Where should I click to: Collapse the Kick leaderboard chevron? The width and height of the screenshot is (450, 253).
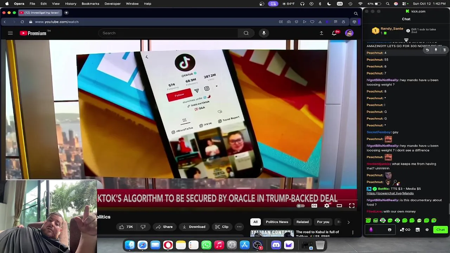(406, 40)
